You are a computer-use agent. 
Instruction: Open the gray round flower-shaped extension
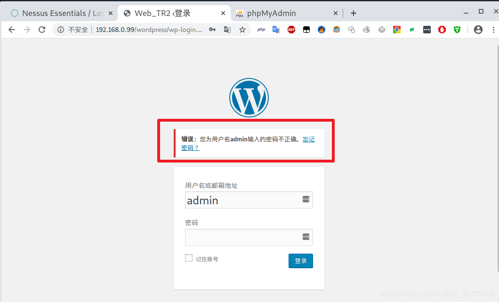[x=382, y=30]
